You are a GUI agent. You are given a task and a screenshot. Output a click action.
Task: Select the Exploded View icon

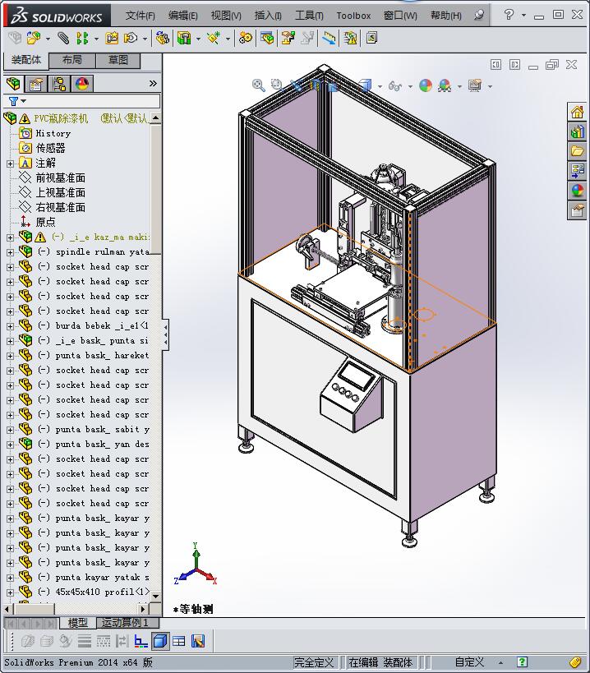point(288,38)
